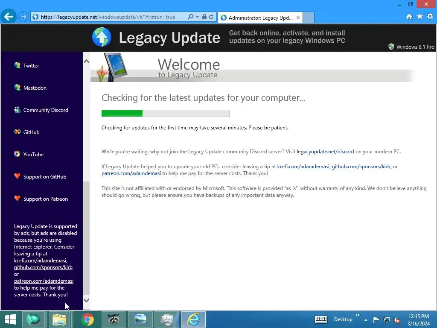Open Favorites star icon
Image resolution: width=437 pixels, height=328 pixels.
[x=420, y=17]
